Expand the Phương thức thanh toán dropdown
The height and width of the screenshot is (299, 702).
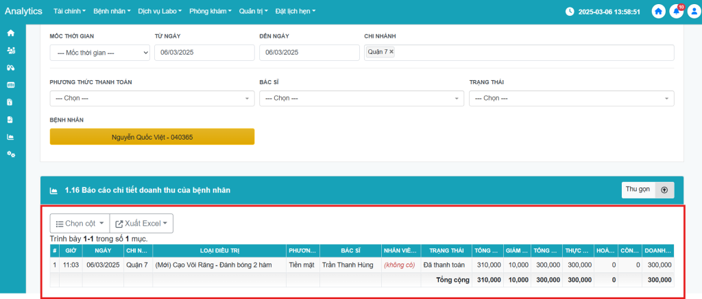click(x=152, y=99)
